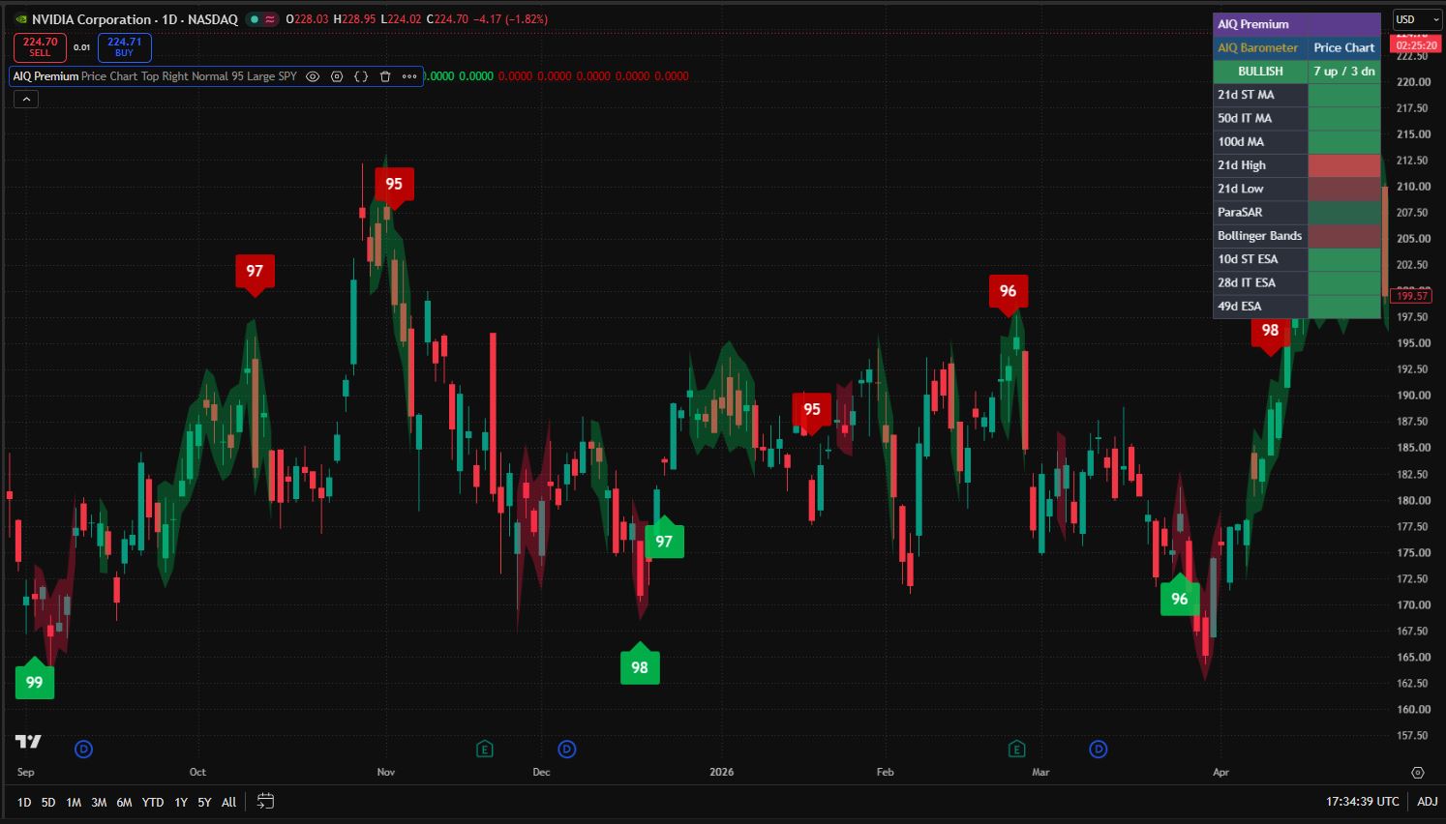1446x824 pixels.
Task: Click the green 98 signal label
Action: pos(640,665)
